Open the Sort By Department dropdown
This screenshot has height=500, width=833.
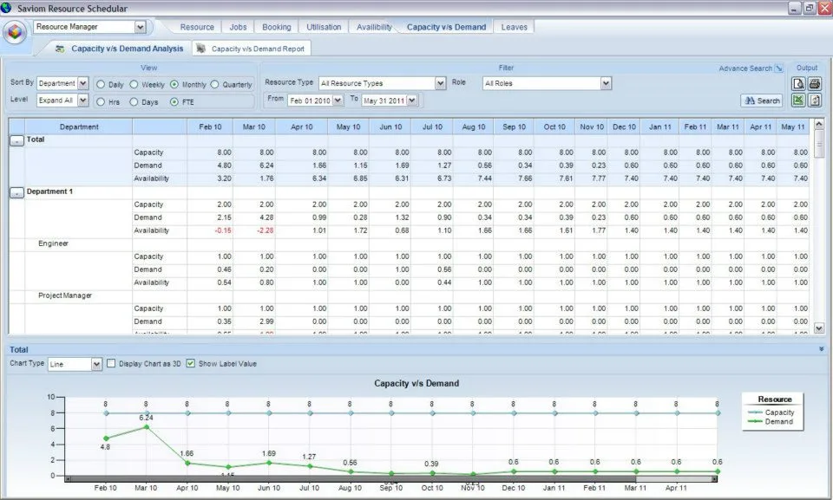(x=83, y=83)
